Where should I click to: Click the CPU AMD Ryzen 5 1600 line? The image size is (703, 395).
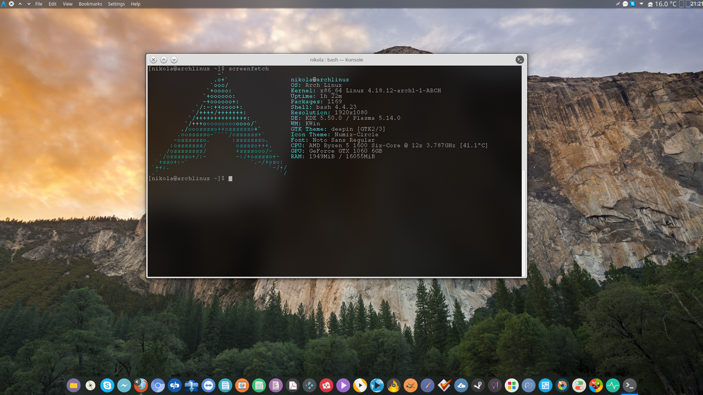(x=389, y=145)
